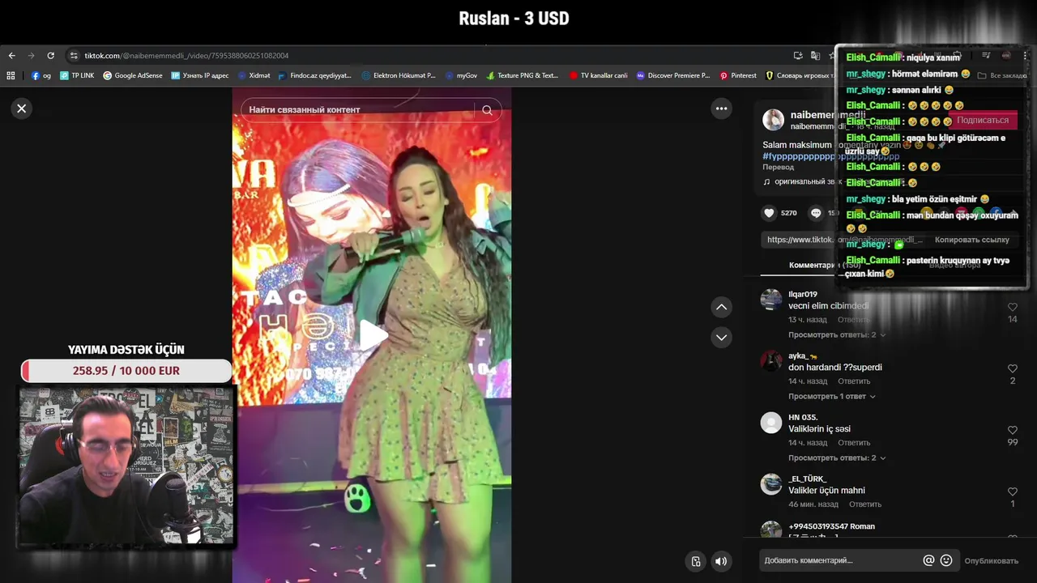Image resolution: width=1037 pixels, height=583 pixels.
Task: Open the #fyppppp hashtag link
Action: [x=830, y=155]
